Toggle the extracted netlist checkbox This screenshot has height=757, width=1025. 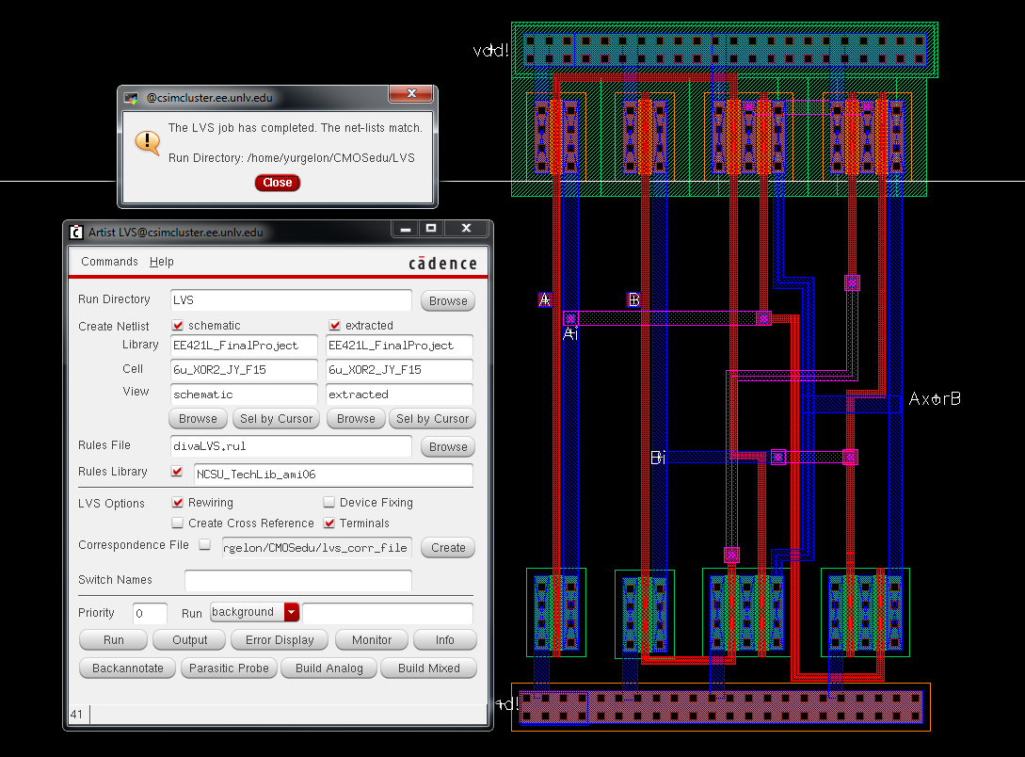pos(334,326)
